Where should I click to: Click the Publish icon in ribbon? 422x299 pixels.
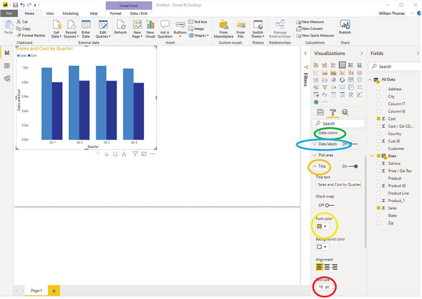(345, 27)
